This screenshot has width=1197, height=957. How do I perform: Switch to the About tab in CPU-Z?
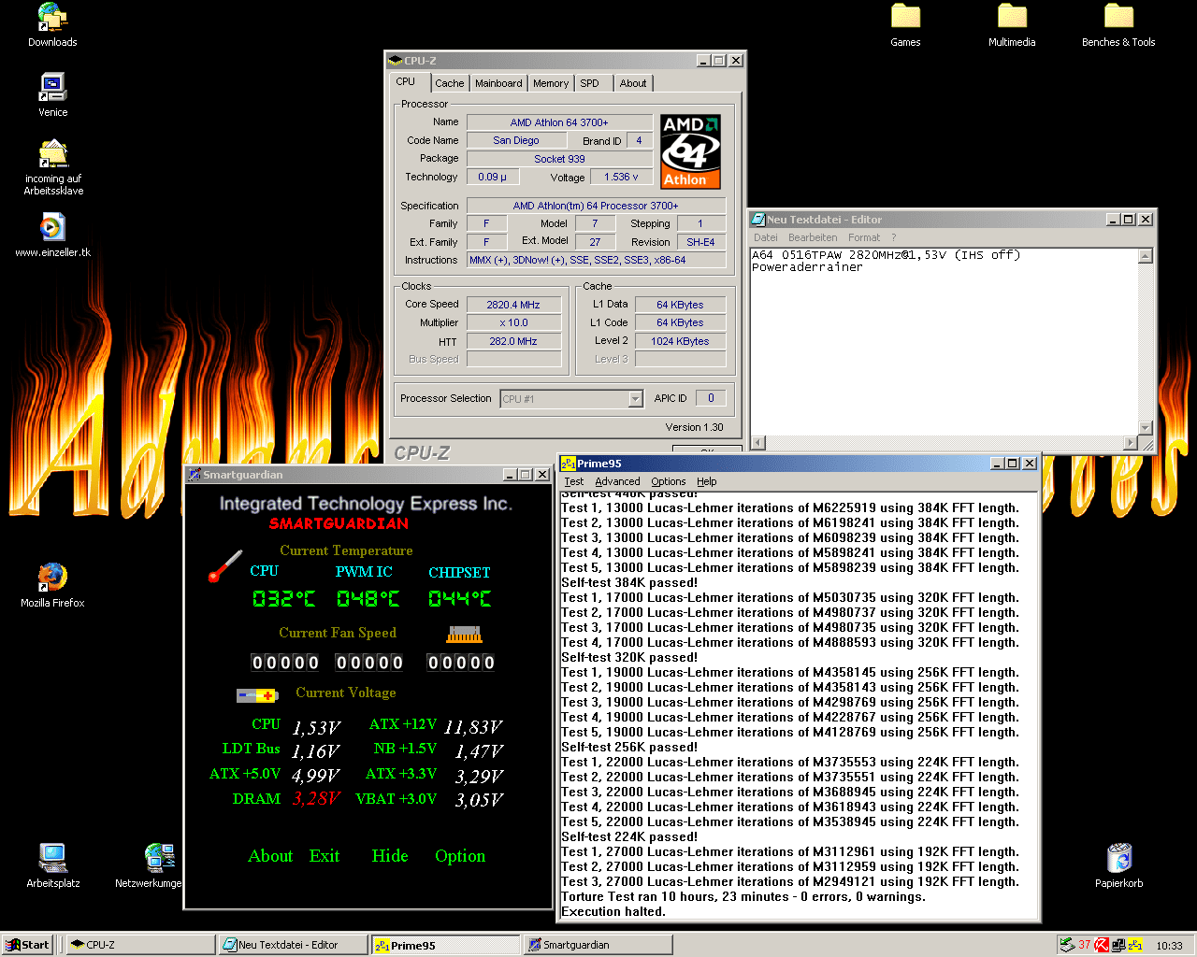[633, 83]
